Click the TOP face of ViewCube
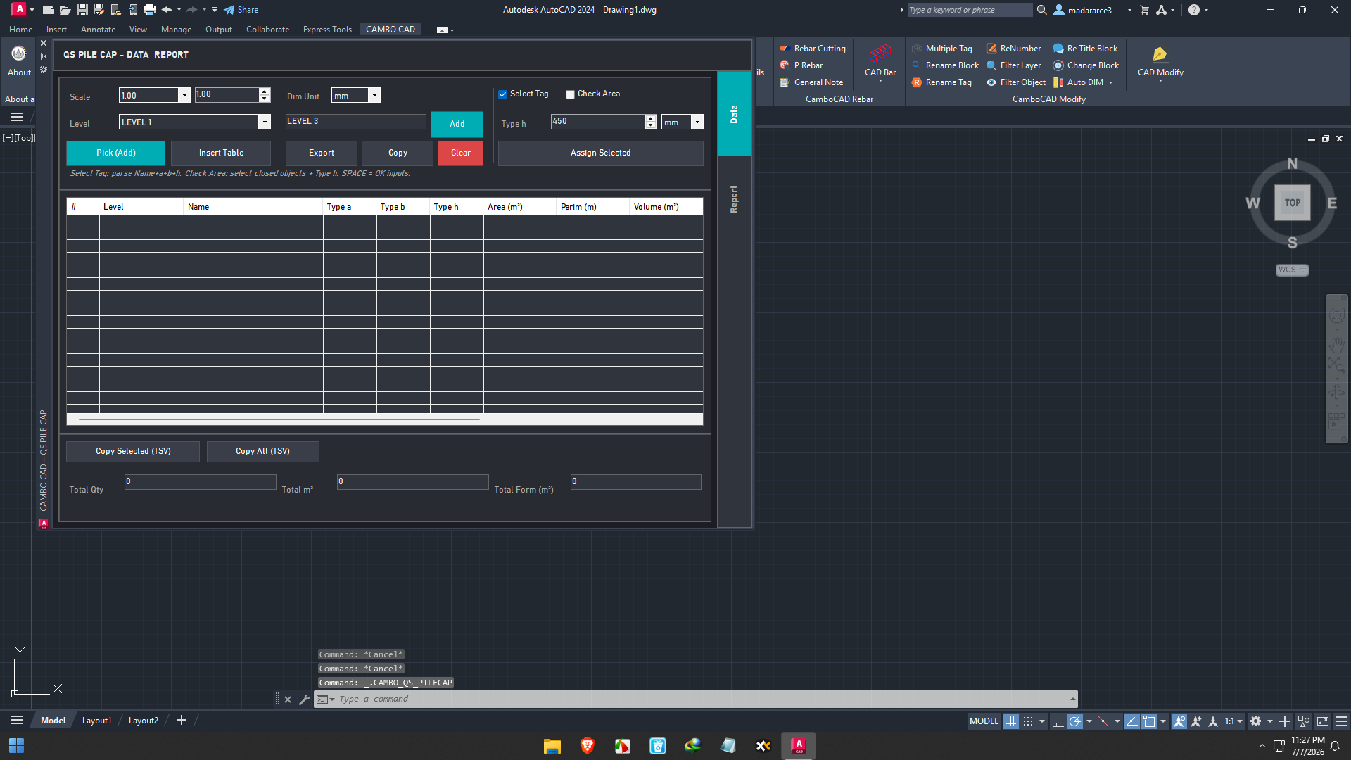Viewport: 1351px width, 760px height. click(x=1292, y=203)
